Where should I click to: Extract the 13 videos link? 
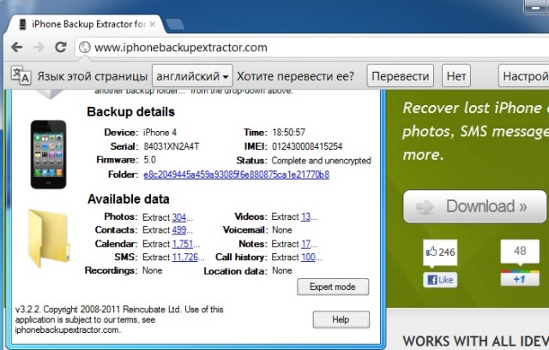click(306, 217)
